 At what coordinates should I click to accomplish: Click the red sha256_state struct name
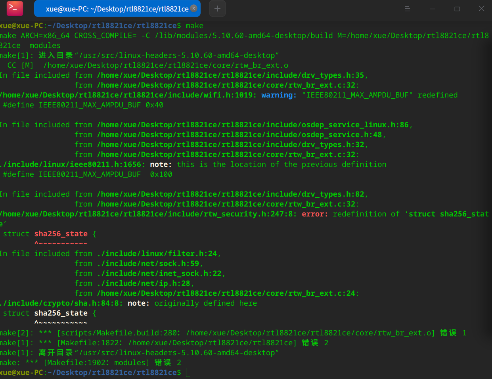pyautogui.click(x=61, y=234)
